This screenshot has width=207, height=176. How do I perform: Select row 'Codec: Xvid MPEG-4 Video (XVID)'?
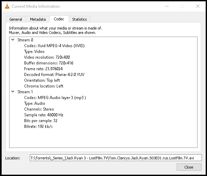(54, 45)
